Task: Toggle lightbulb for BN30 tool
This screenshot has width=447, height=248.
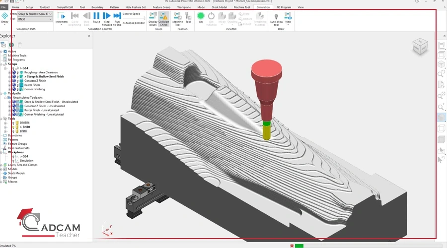Action: click(x=13, y=127)
